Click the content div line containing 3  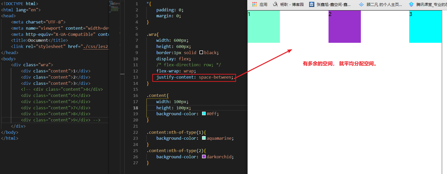56,83
